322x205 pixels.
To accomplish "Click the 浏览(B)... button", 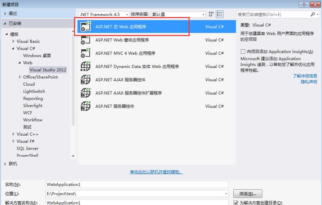I will (x=248, y=193).
